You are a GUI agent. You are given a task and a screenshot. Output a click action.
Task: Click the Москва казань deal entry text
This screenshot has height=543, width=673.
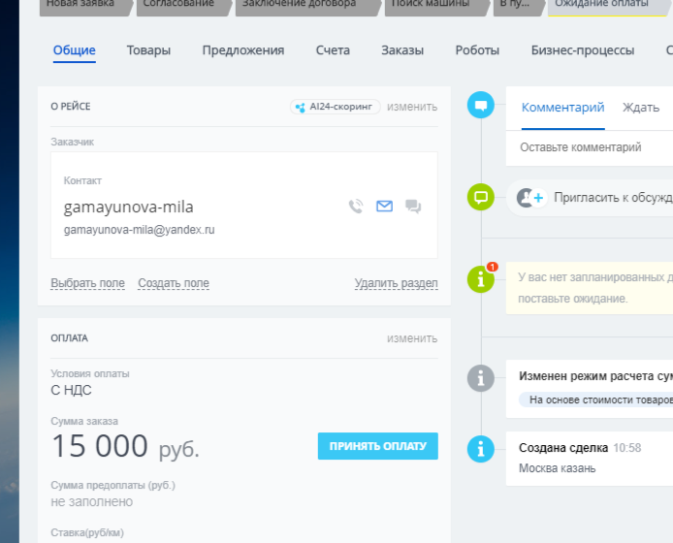pos(557,468)
